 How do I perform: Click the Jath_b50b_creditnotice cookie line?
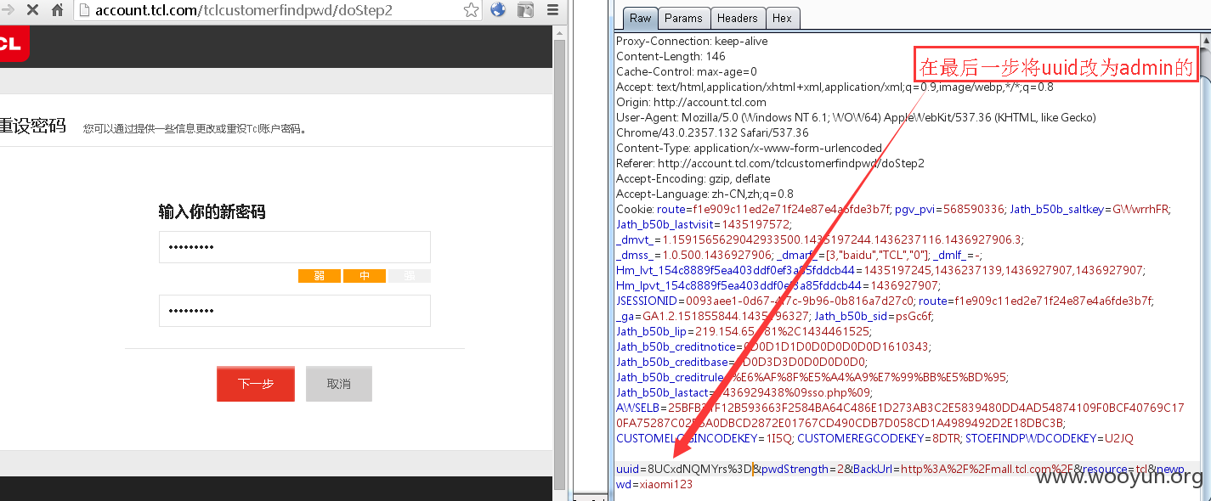pos(773,346)
